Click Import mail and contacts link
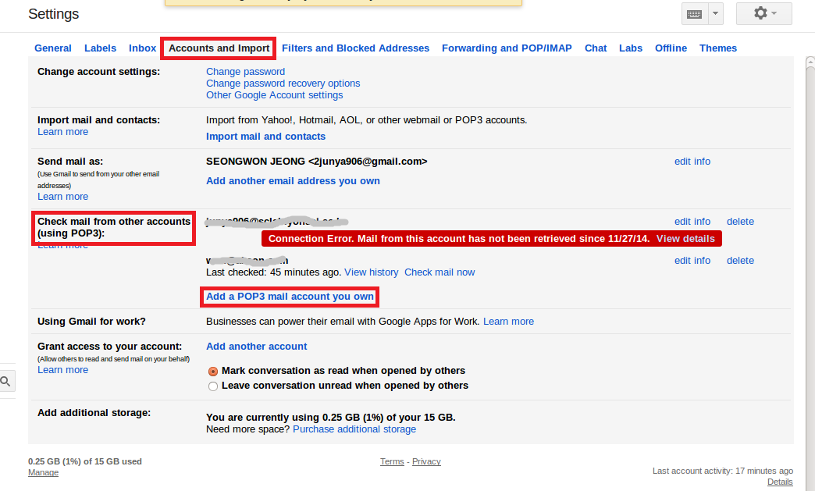Screen dimensions: 815x491 click(265, 137)
